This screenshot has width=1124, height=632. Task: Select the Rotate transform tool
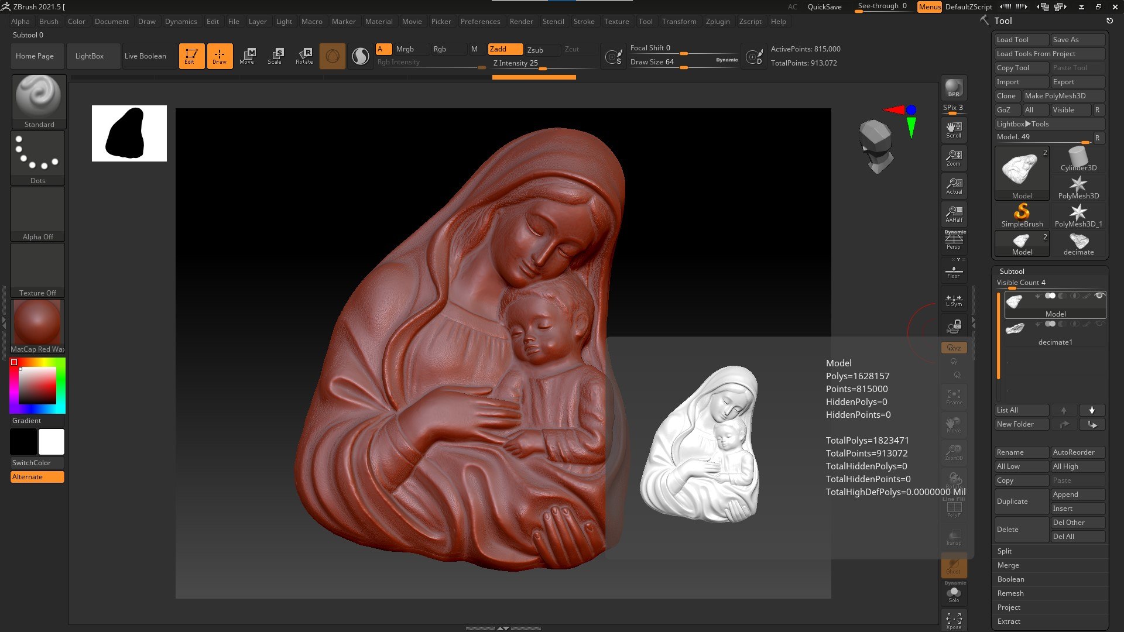point(304,56)
